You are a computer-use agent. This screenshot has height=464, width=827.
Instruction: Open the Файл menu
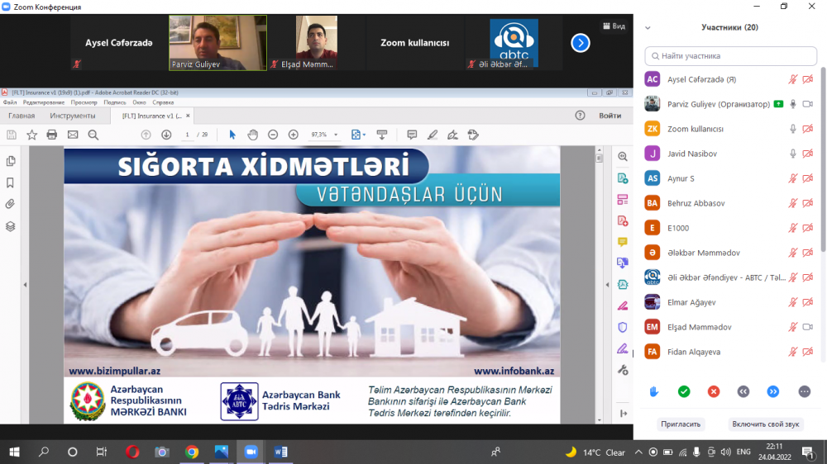pyautogui.click(x=10, y=102)
